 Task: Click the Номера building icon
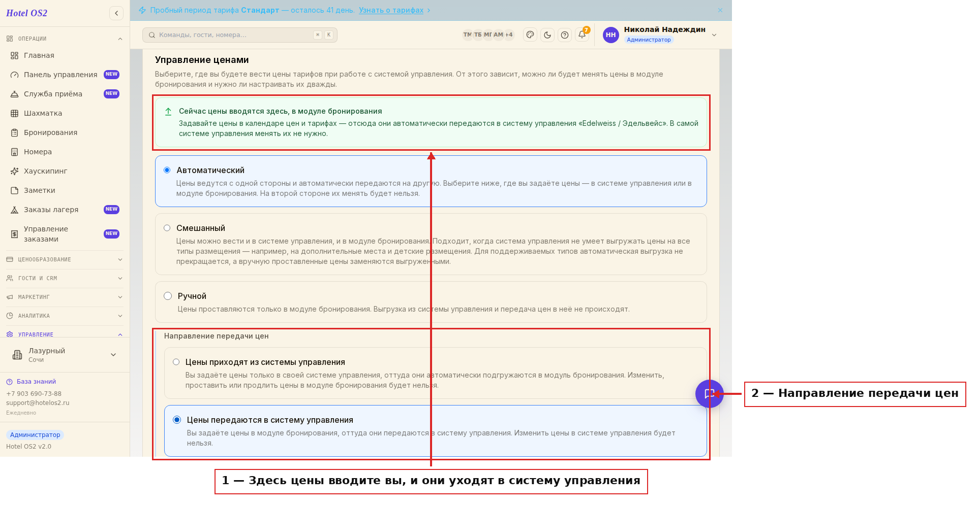point(15,152)
